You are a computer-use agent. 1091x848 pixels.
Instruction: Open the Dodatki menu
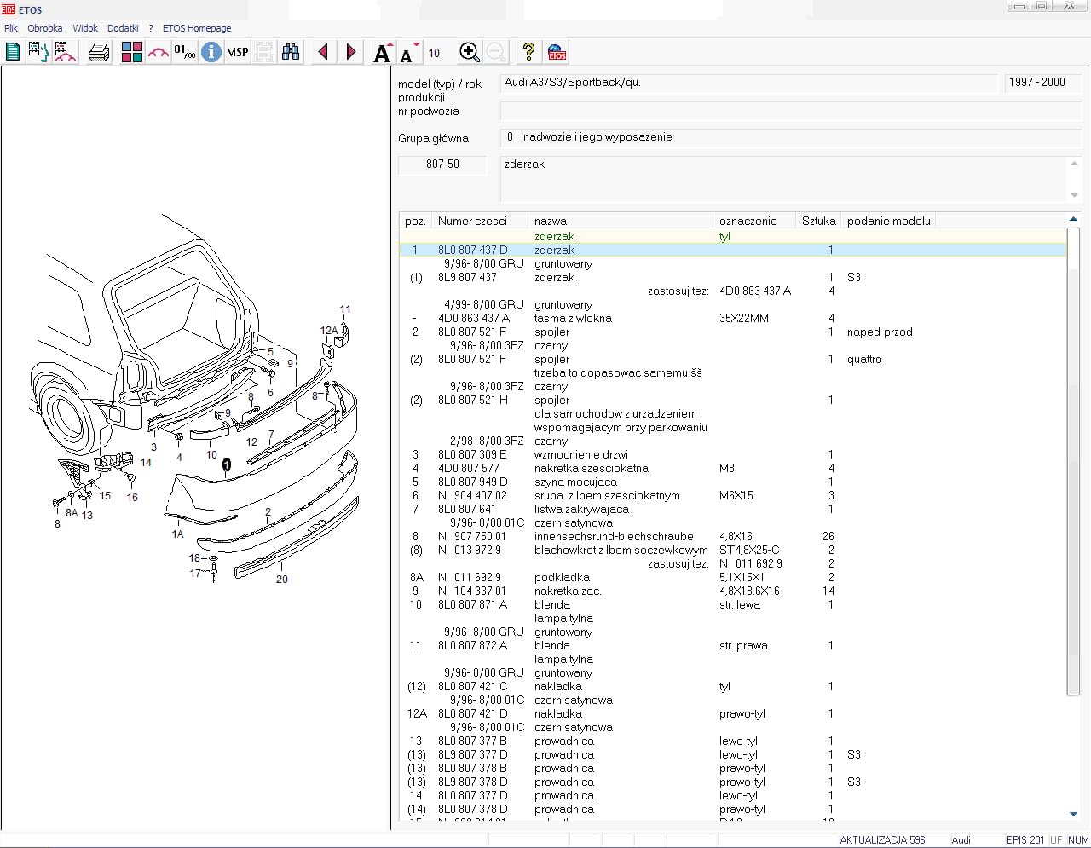(x=123, y=28)
